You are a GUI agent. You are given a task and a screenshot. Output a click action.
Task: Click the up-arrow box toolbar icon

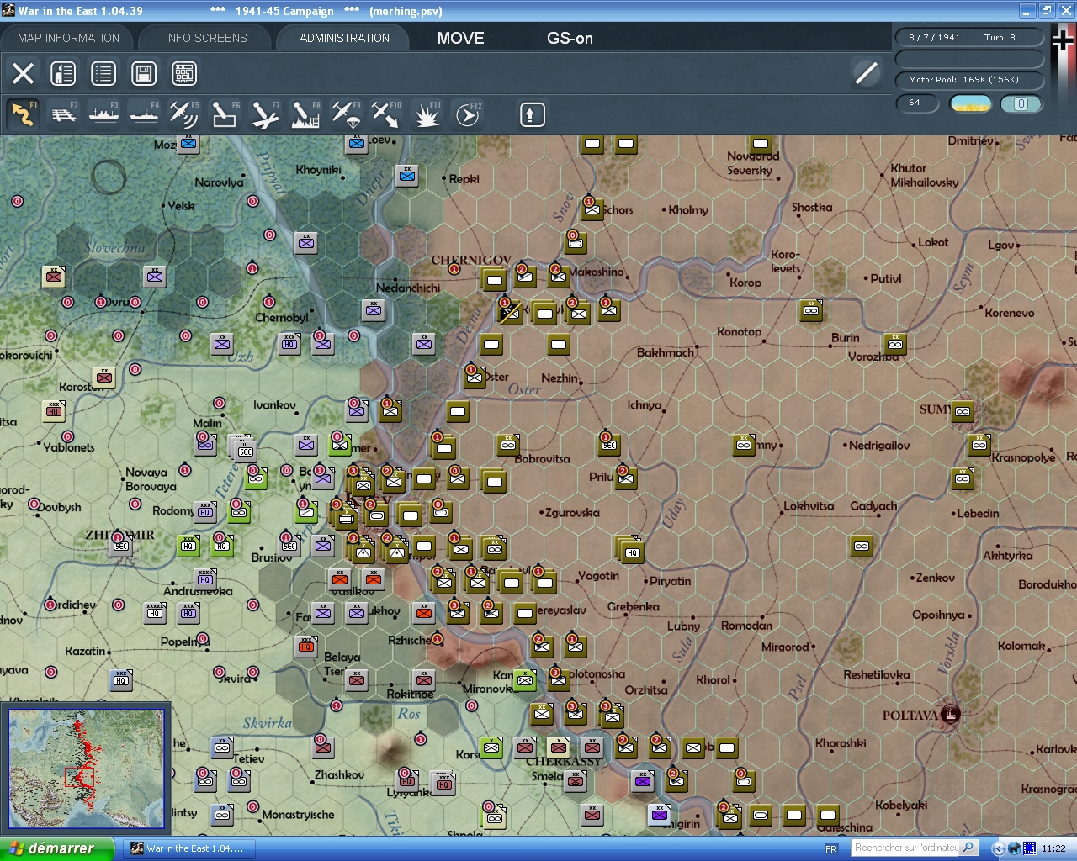click(532, 114)
